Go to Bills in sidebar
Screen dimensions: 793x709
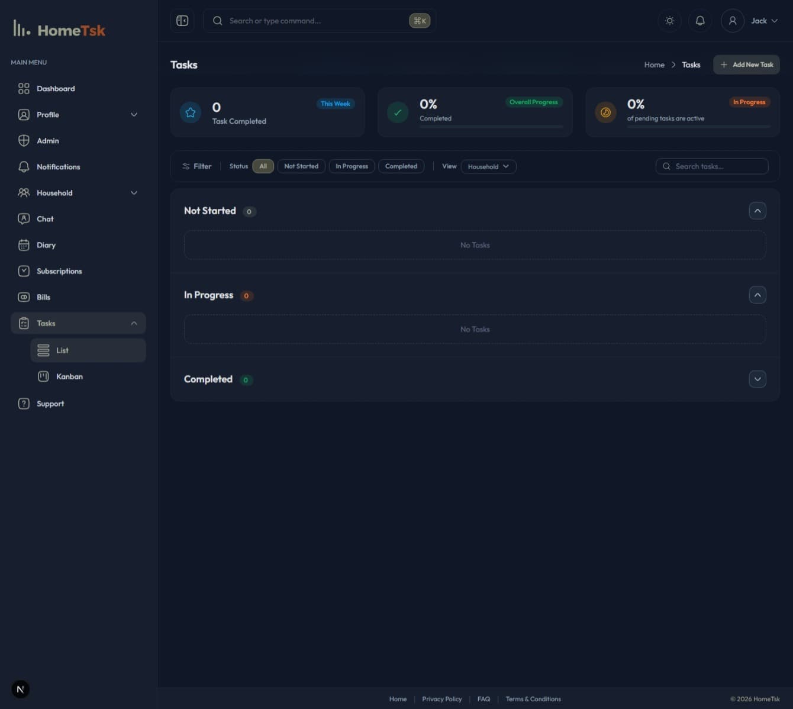pos(43,297)
